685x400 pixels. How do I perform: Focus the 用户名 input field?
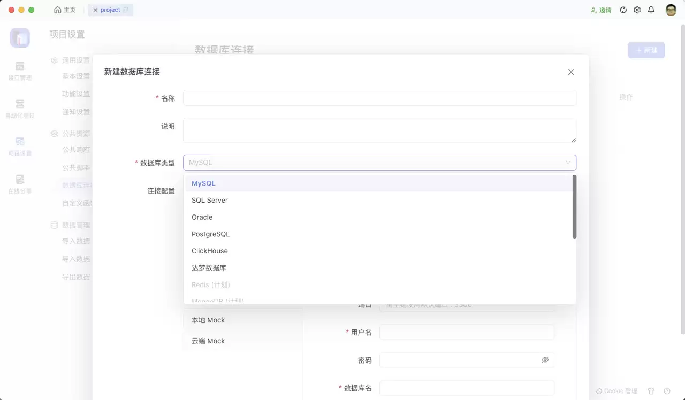[467, 332]
